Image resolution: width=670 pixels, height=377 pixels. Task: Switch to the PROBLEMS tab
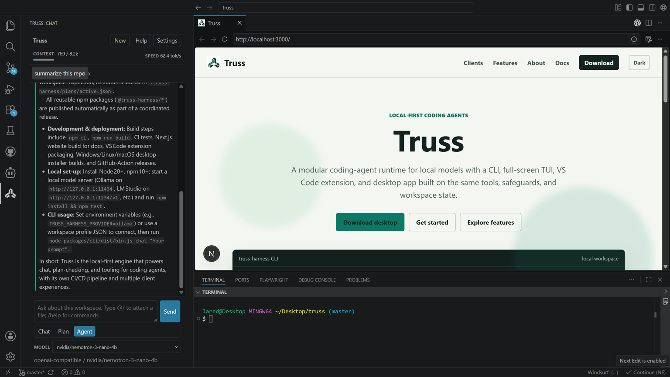pos(358,280)
